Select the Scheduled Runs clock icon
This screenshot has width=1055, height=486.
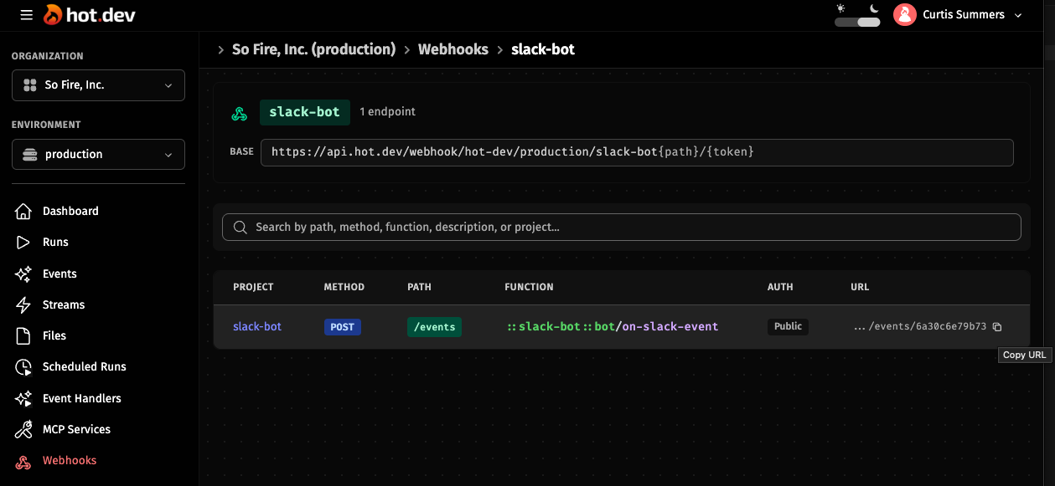[23, 366]
